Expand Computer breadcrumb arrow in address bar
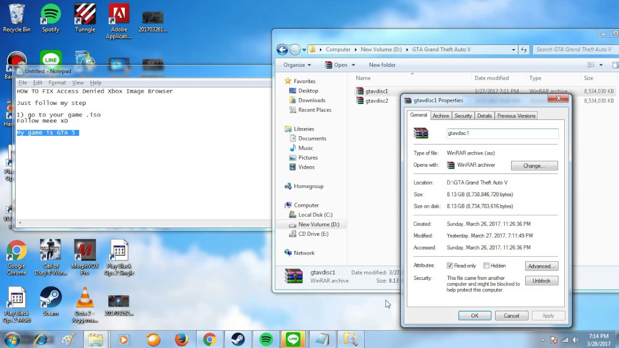Viewport: 619px width, 348px height. (356, 49)
